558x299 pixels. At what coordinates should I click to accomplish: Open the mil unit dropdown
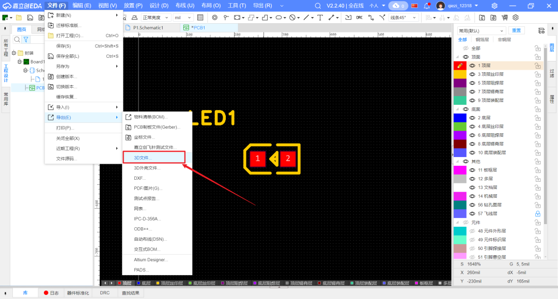pos(183,18)
